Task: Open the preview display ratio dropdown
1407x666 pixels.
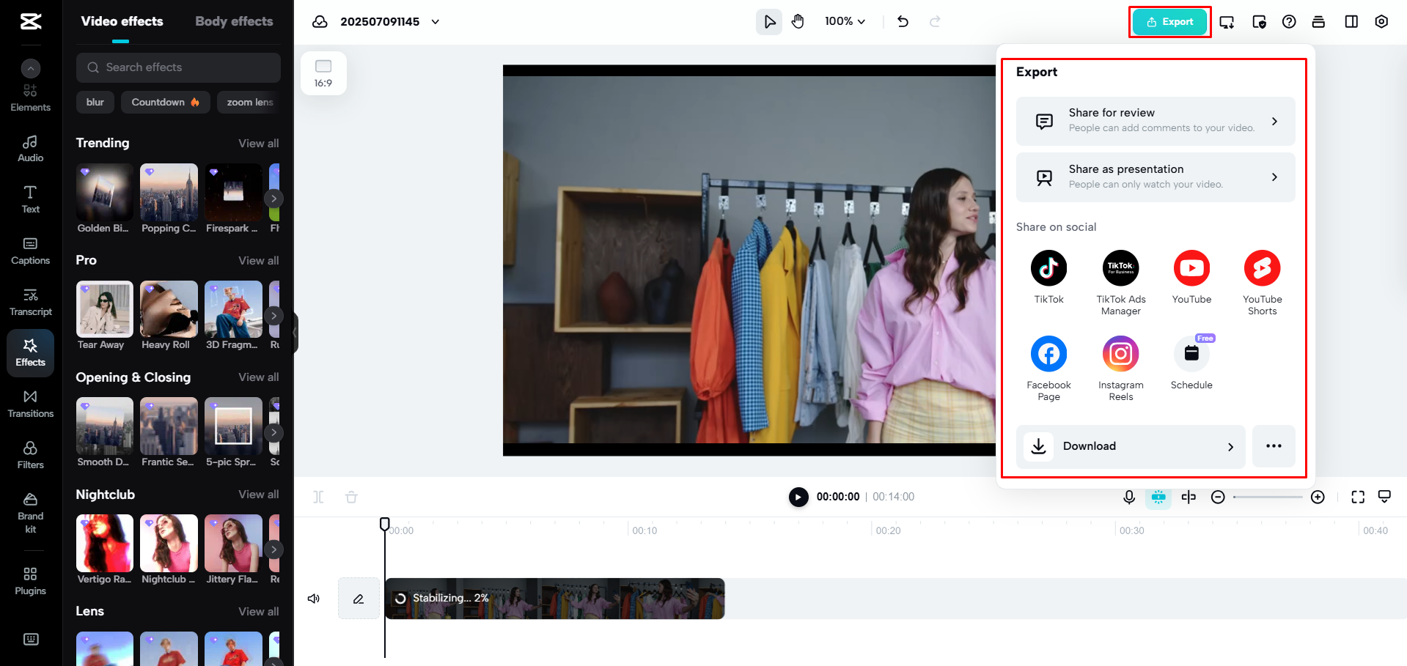Action: coord(323,73)
